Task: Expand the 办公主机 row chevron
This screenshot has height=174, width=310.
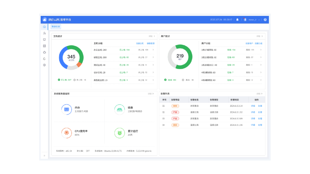Action: [153, 50]
